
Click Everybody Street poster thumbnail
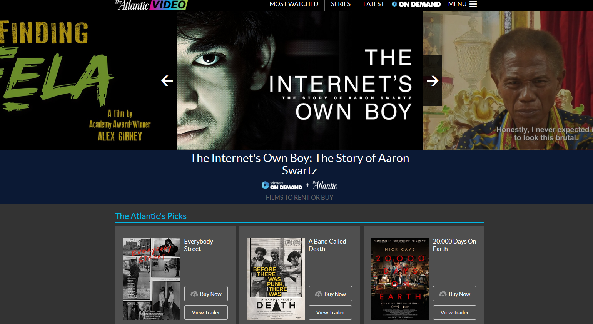tap(152, 279)
